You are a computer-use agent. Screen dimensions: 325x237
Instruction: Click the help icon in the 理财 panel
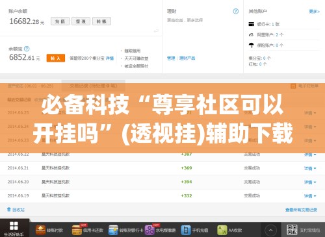click(236, 11)
